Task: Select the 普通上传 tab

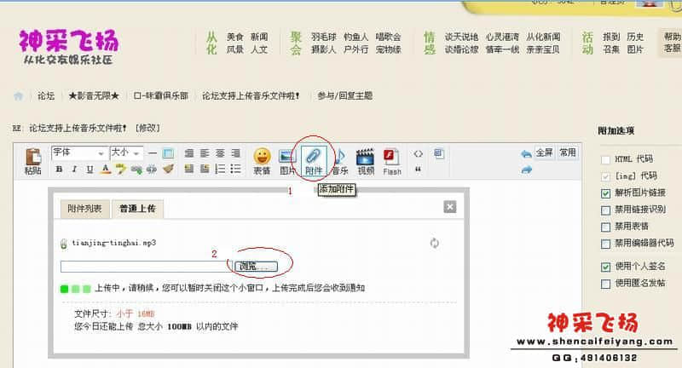Action: pyautogui.click(x=137, y=209)
